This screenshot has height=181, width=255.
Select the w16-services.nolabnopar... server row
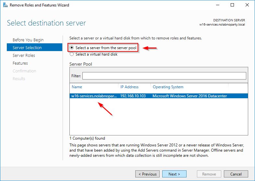(159, 96)
